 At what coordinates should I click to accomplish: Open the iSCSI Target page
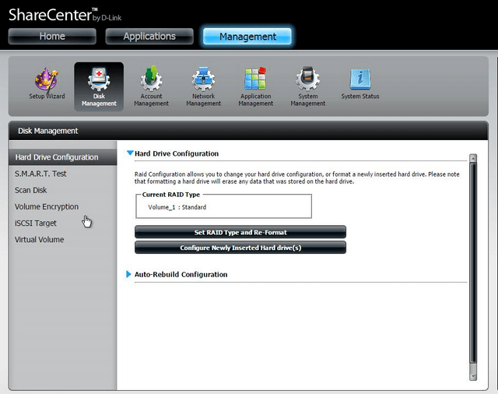[x=36, y=223]
